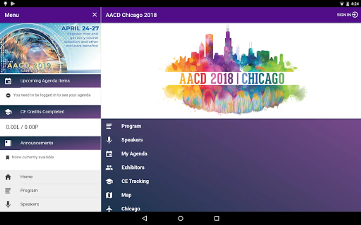Open Exhibitors in the main list

point(231,167)
